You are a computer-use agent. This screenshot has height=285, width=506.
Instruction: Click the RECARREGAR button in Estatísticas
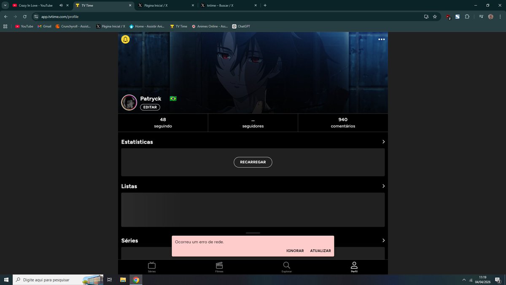click(253, 162)
